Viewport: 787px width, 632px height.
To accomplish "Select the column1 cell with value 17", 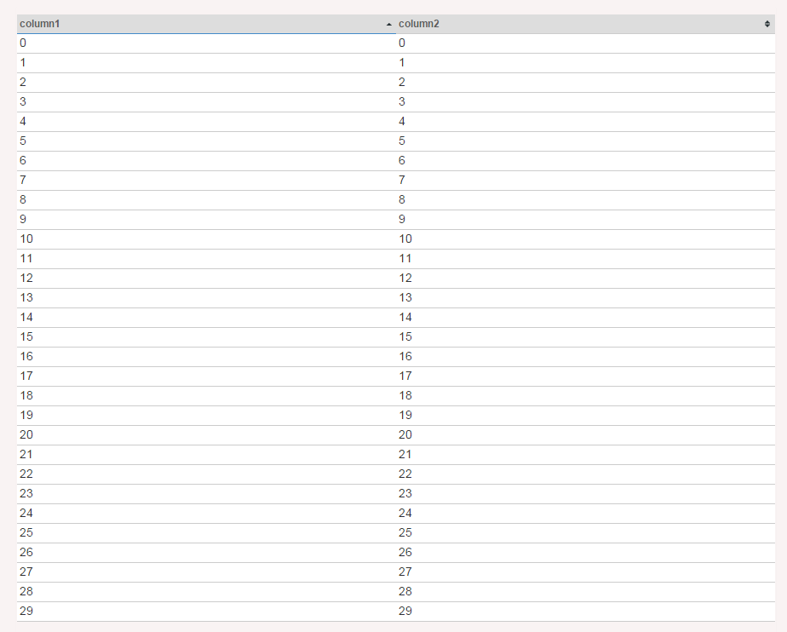I will 206,376.
